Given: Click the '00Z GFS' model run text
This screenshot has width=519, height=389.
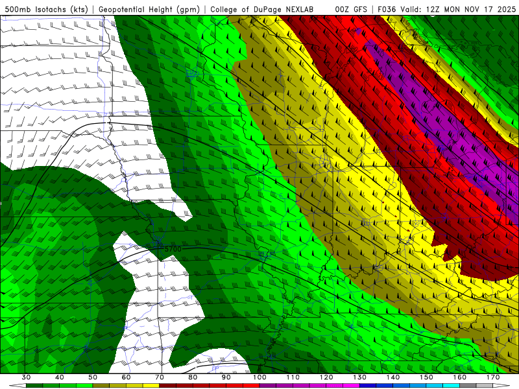Looking at the screenshot, I should tap(351, 9).
